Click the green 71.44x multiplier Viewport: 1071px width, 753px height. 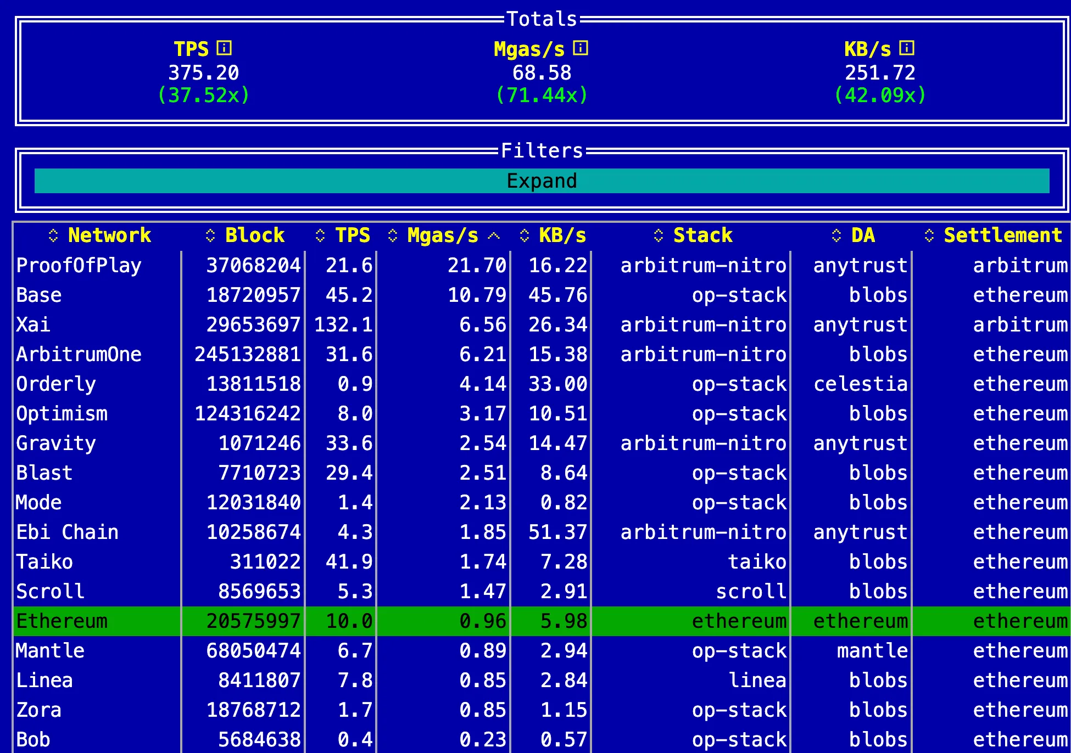tap(542, 95)
